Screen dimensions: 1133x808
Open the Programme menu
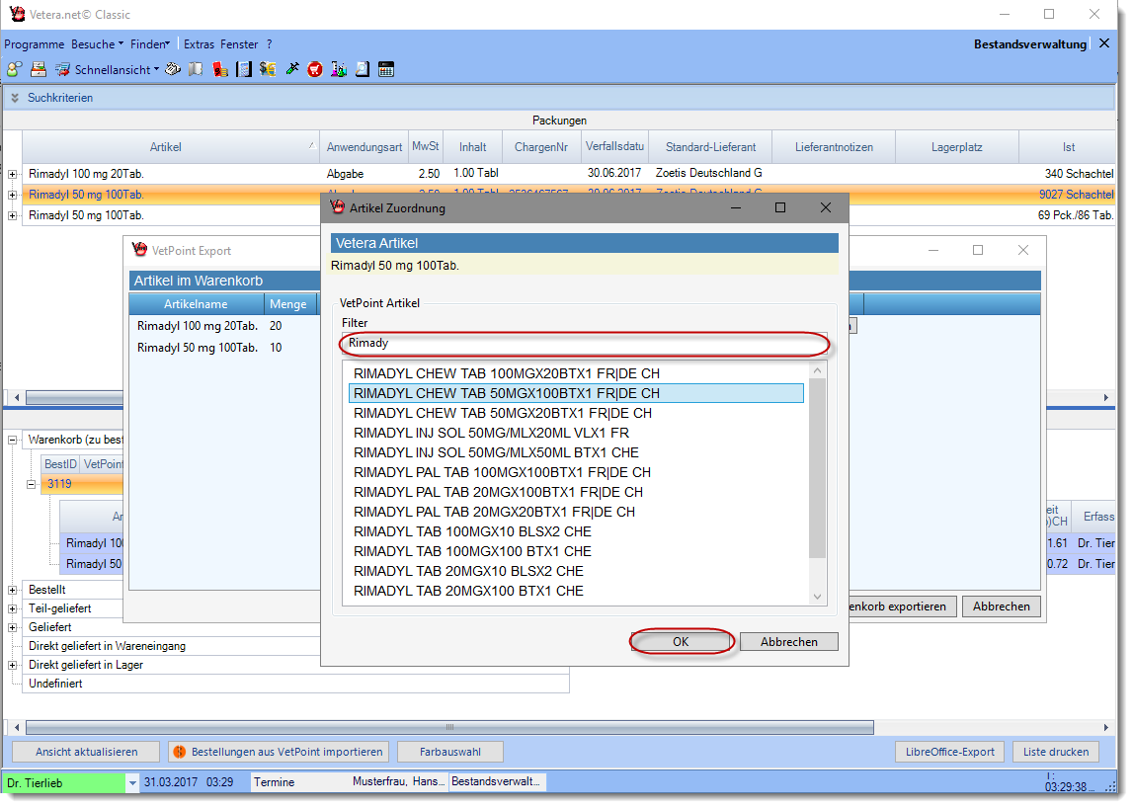tap(34, 44)
